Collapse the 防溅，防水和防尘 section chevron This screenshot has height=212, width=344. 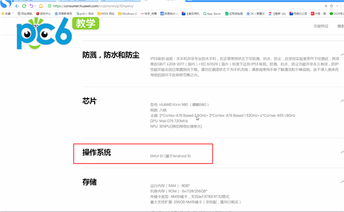342,55
